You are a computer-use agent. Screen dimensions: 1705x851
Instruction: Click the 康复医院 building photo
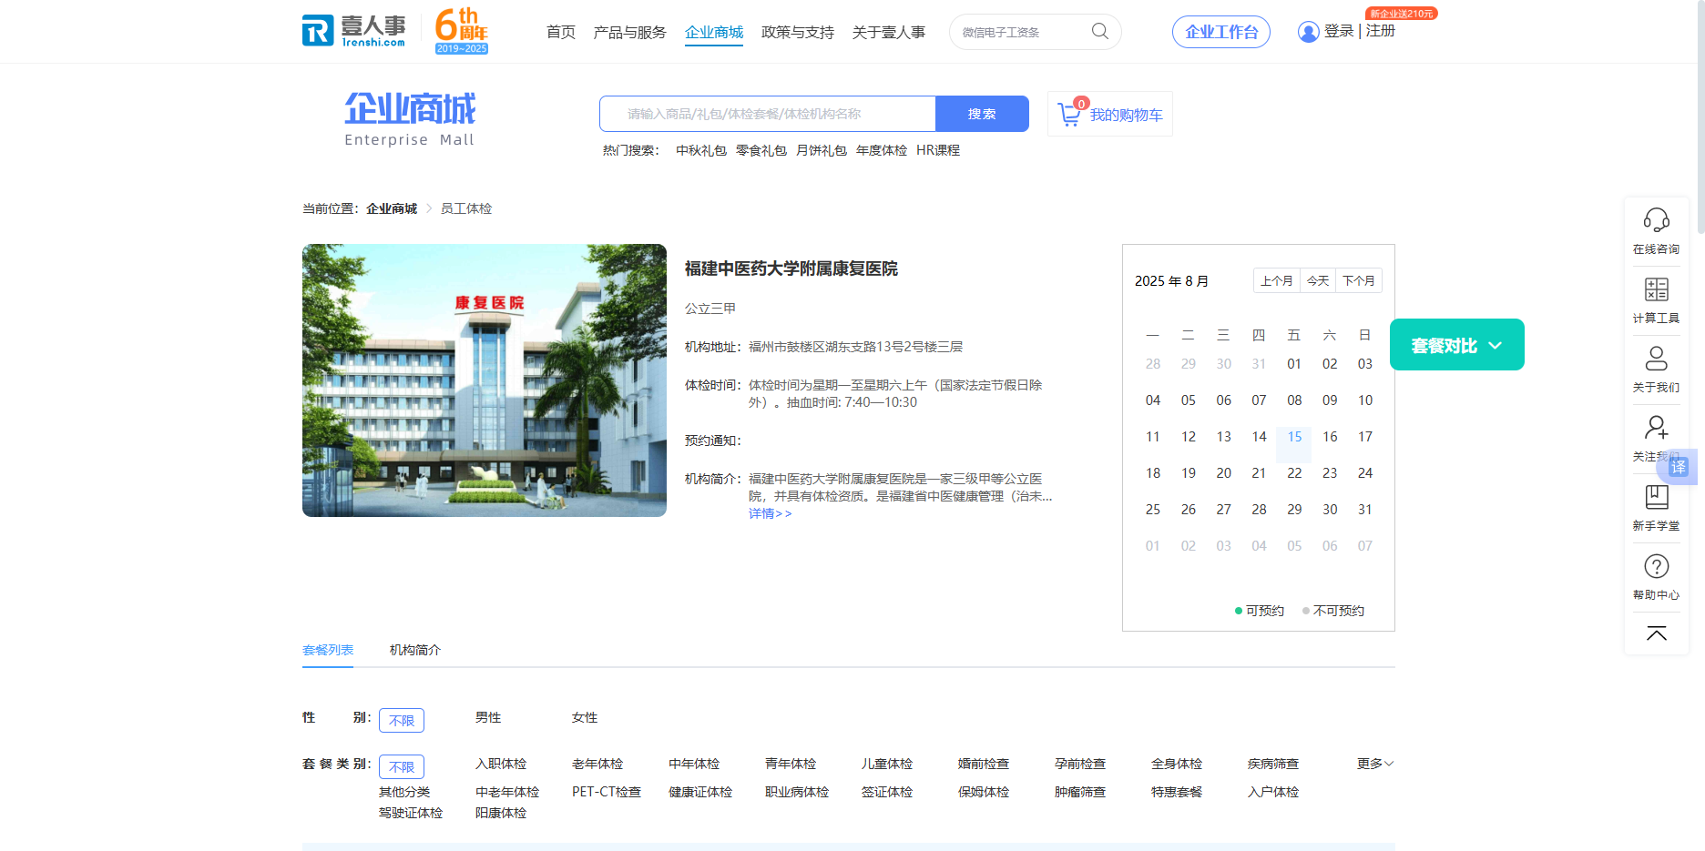[x=485, y=380]
